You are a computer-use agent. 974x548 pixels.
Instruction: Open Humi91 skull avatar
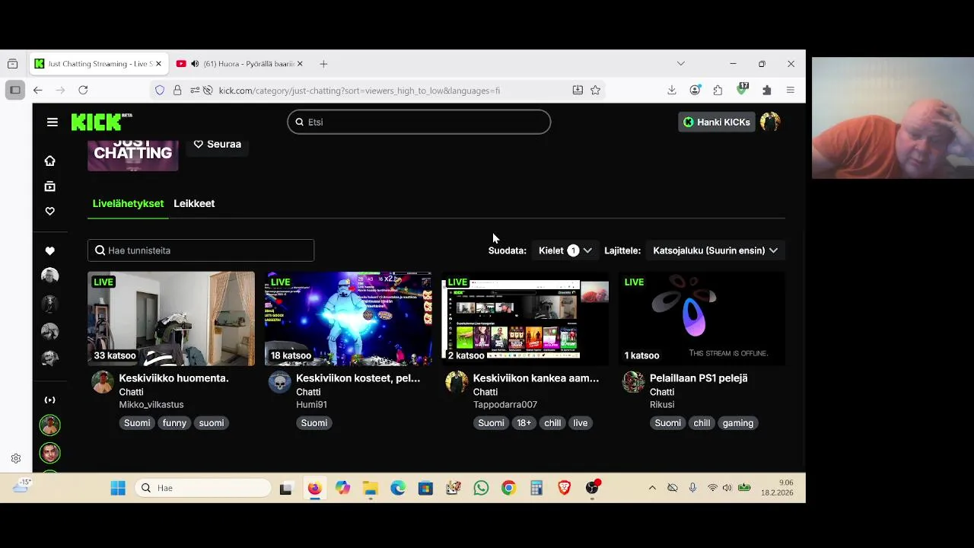tap(279, 382)
